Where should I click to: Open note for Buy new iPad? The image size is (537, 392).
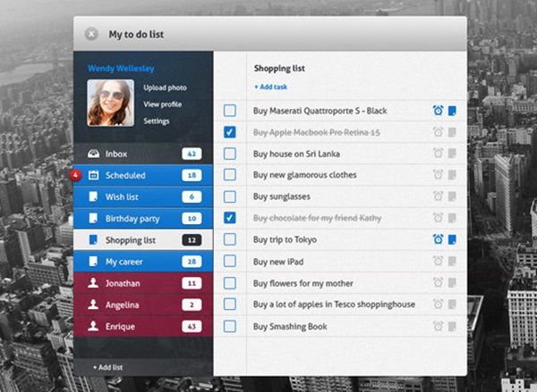click(x=452, y=262)
